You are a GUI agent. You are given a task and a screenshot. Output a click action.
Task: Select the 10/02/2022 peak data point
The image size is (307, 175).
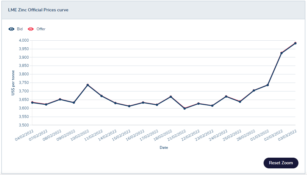tap(88, 85)
